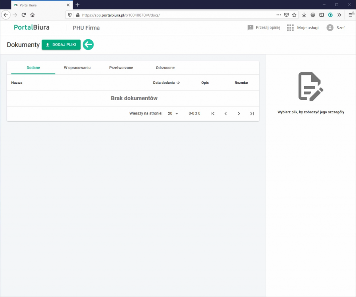View site security padlock info
356x297 pixels.
pyautogui.click(x=78, y=15)
